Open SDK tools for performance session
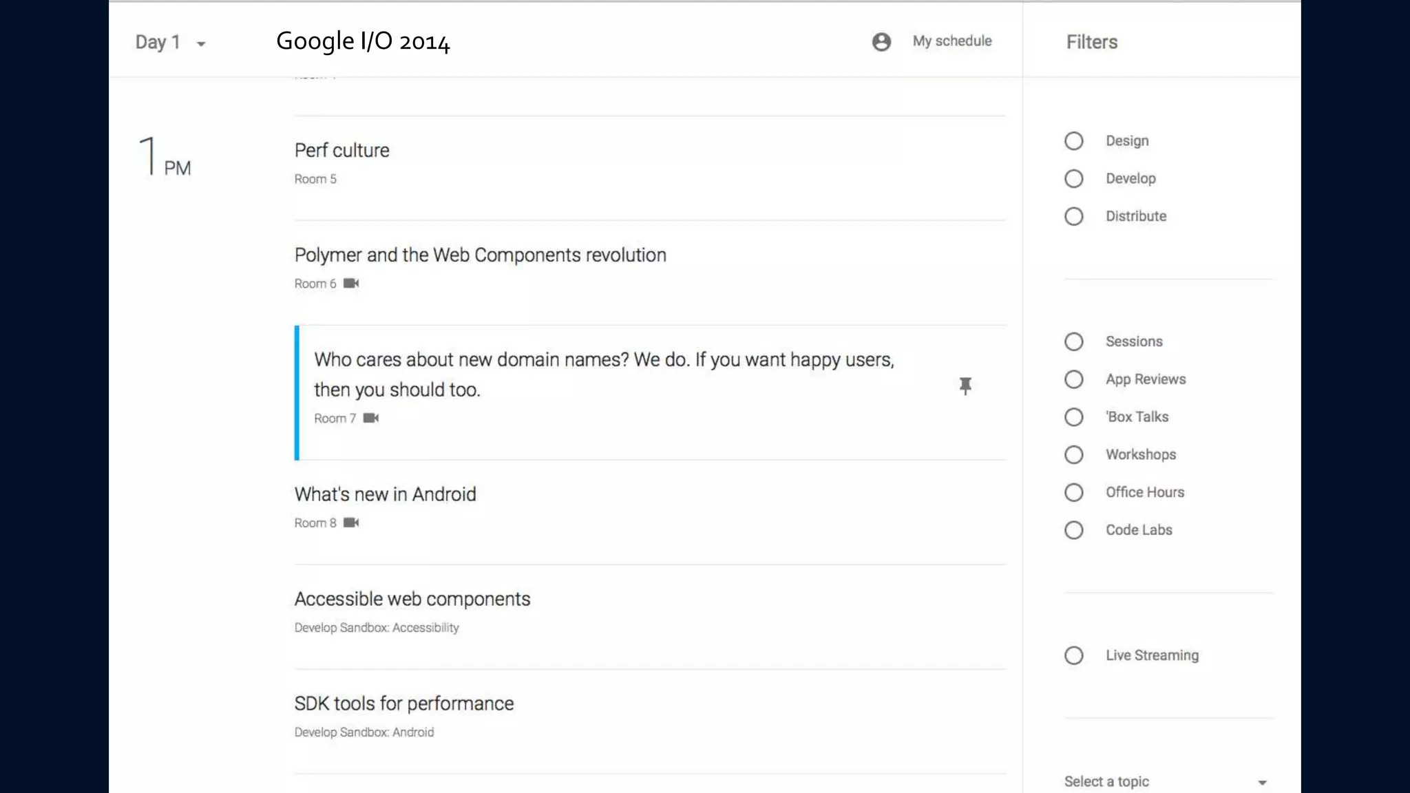 pos(403,704)
